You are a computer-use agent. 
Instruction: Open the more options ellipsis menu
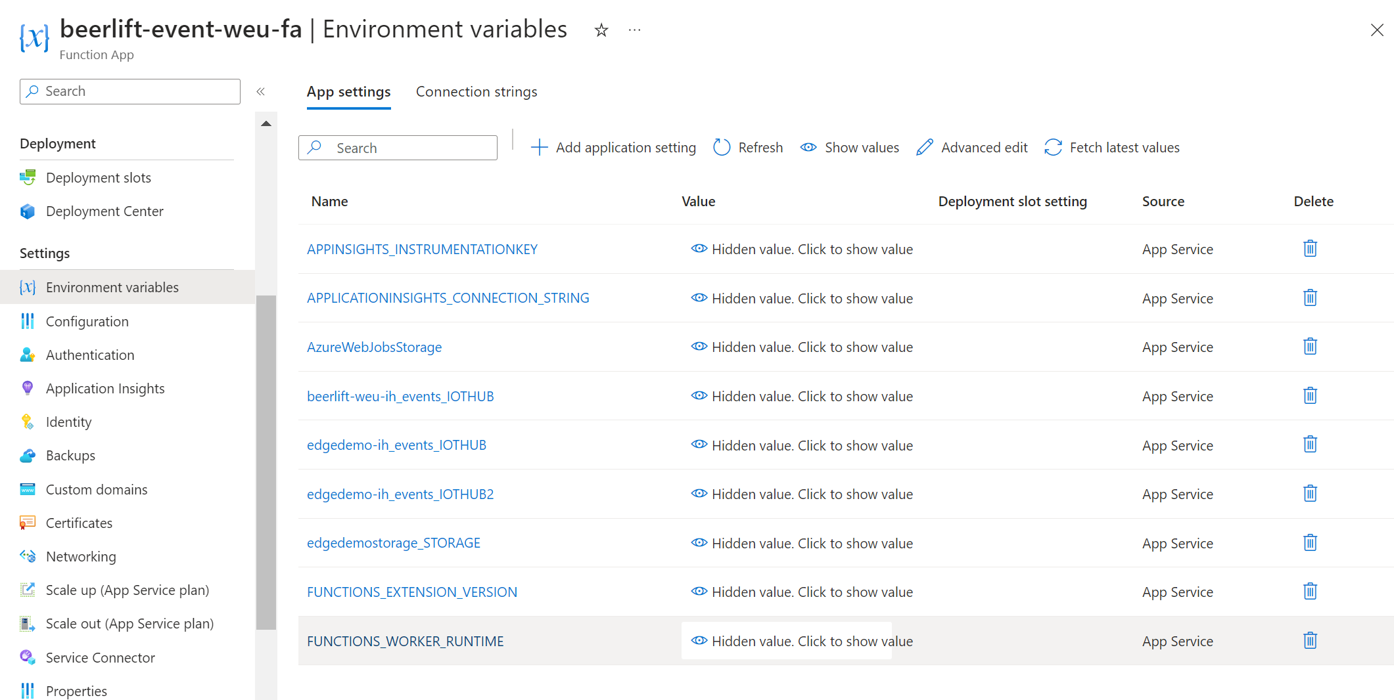634,30
